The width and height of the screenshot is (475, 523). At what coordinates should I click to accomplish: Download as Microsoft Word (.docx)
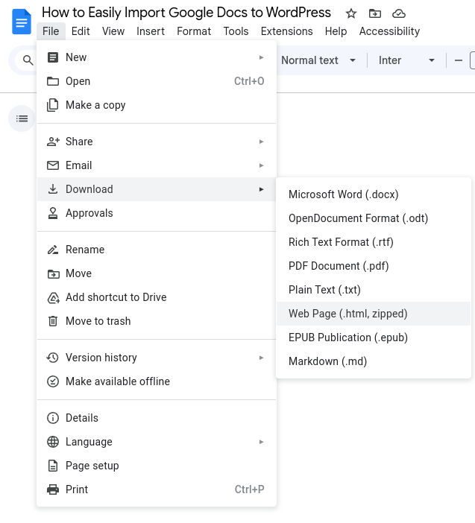pyautogui.click(x=374, y=194)
